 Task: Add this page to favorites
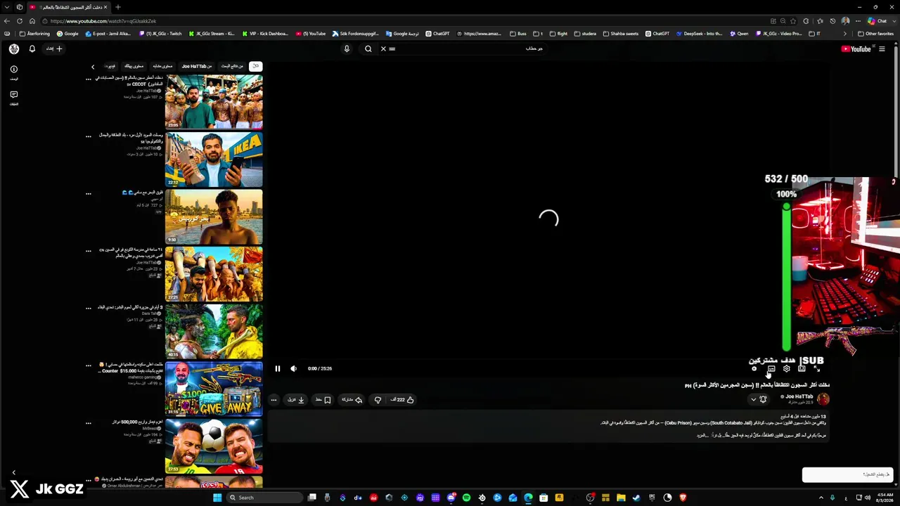click(794, 21)
